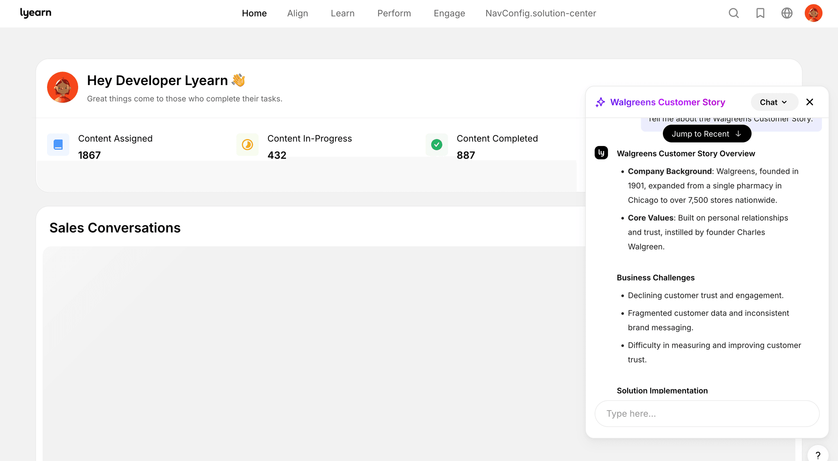Click the Walgreens Customer Story title
838x461 pixels.
click(667, 102)
